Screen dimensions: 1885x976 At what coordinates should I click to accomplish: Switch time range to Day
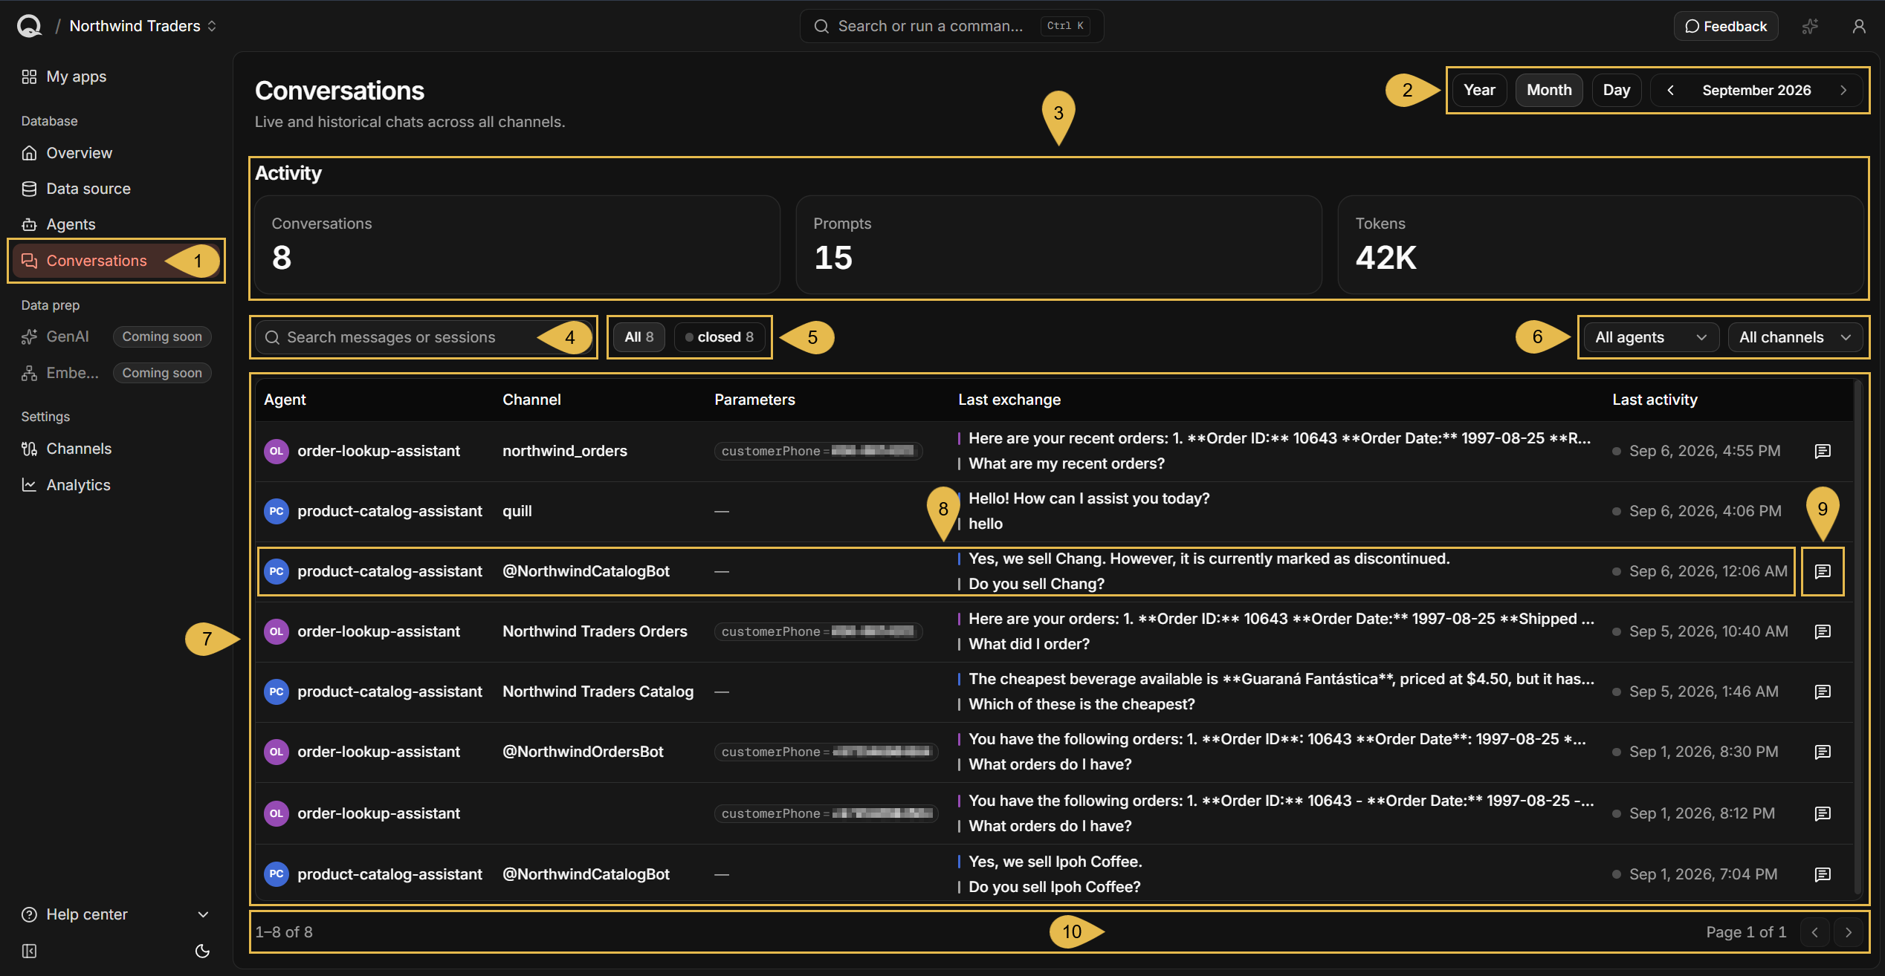click(1617, 90)
